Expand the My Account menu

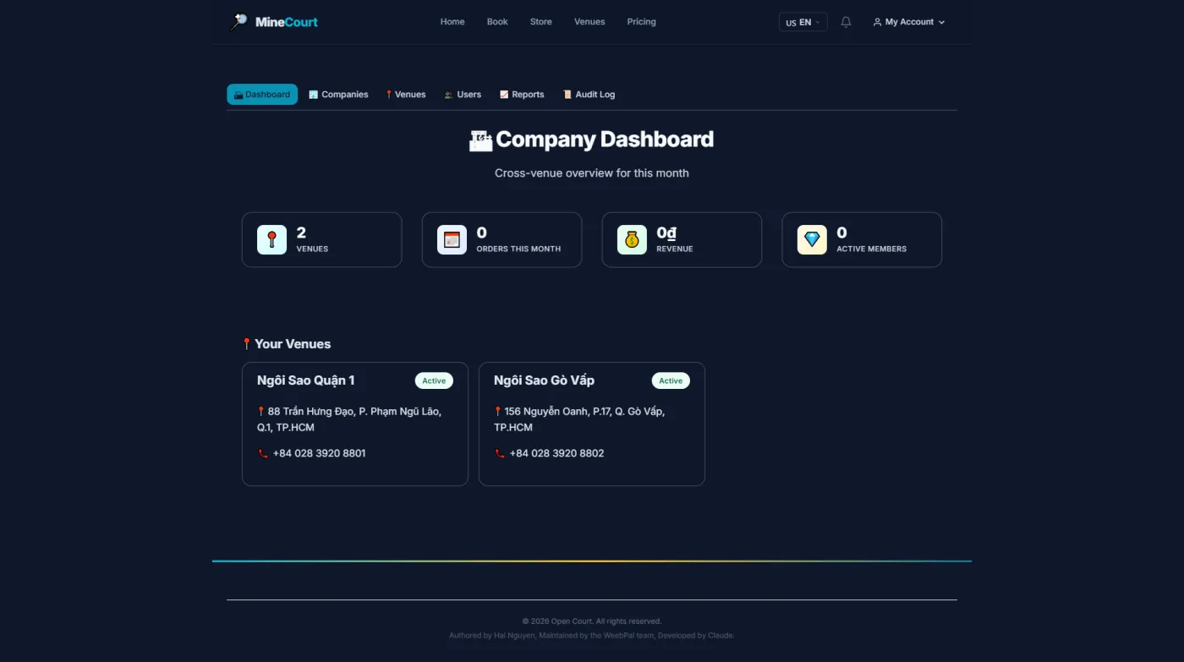click(909, 22)
